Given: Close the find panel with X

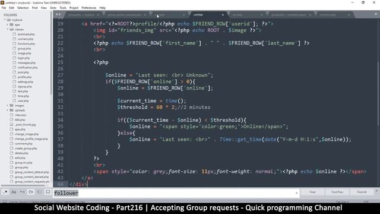Looking at the screenshot, I should coord(376,191).
